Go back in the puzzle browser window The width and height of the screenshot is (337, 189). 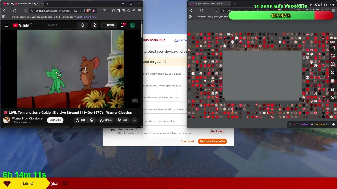pyautogui.click(x=191, y=10)
